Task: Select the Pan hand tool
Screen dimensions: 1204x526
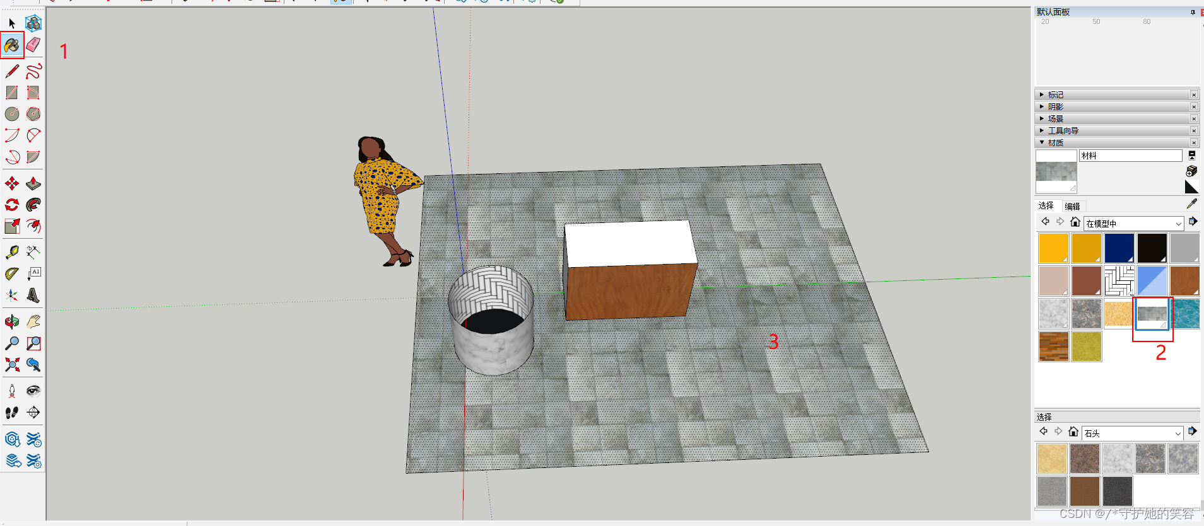Action: [x=33, y=322]
